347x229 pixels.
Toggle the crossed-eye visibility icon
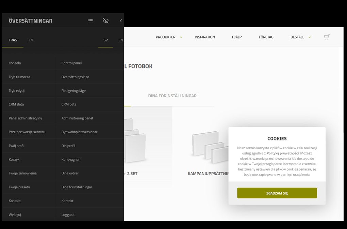coord(106,21)
